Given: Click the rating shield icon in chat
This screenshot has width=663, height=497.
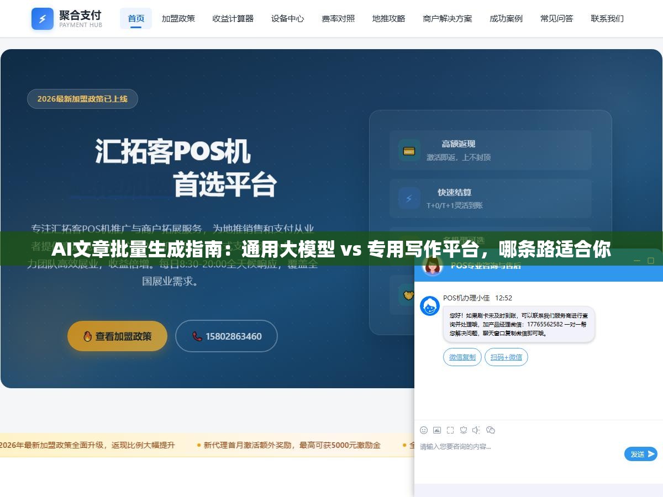Looking at the screenshot, I should [464, 430].
